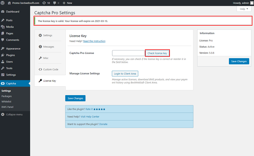This screenshot has width=254, height=156.
Task: Expand the Help dropdown
Action: pyautogui.click(x=244, y=9)
